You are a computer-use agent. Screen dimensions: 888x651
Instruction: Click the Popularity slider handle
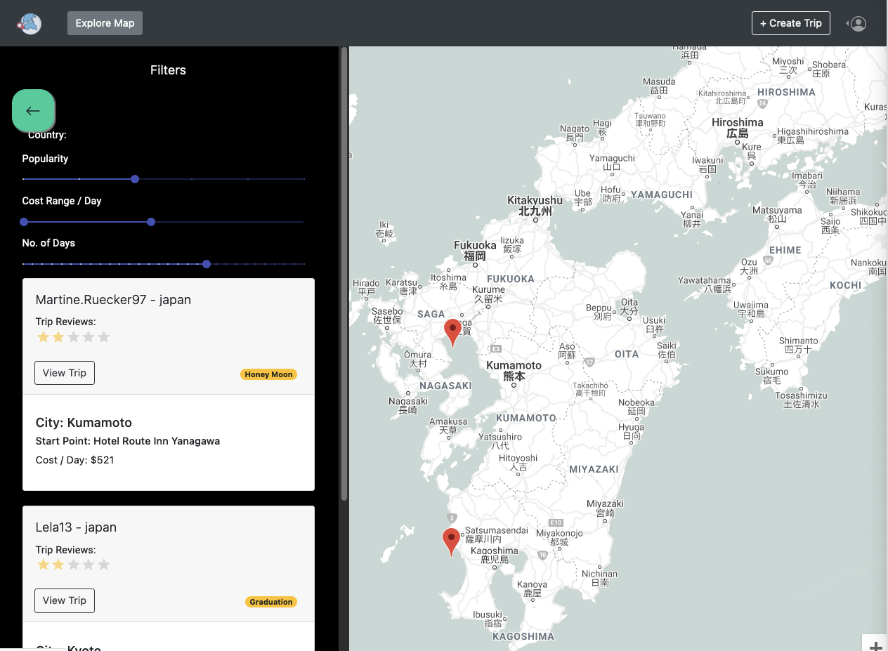pyautogui.click(x=135, y=179)
